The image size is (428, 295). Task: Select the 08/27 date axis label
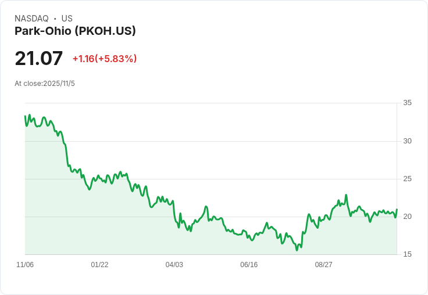[323, 265]
